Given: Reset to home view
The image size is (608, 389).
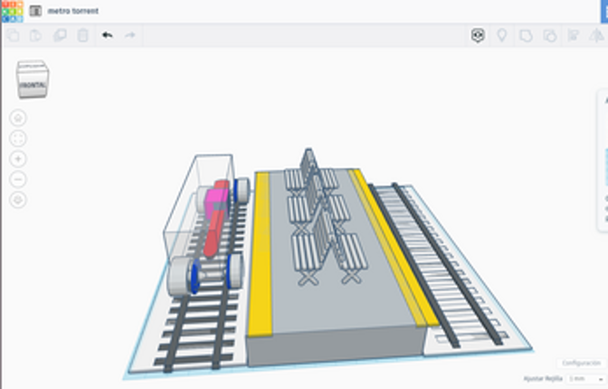Looking at the screenshot, I should (18, 118).
